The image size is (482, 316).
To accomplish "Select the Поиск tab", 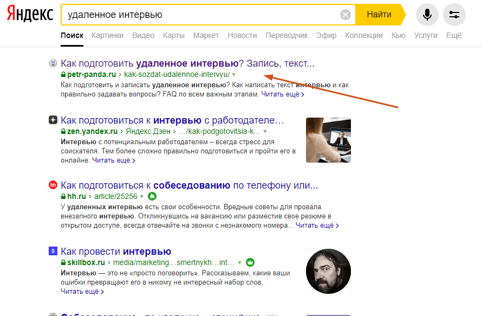I will click(x=72, y=35).
